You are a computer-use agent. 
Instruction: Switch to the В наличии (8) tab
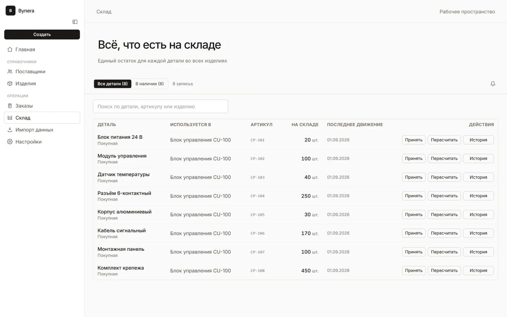(150, 84)
